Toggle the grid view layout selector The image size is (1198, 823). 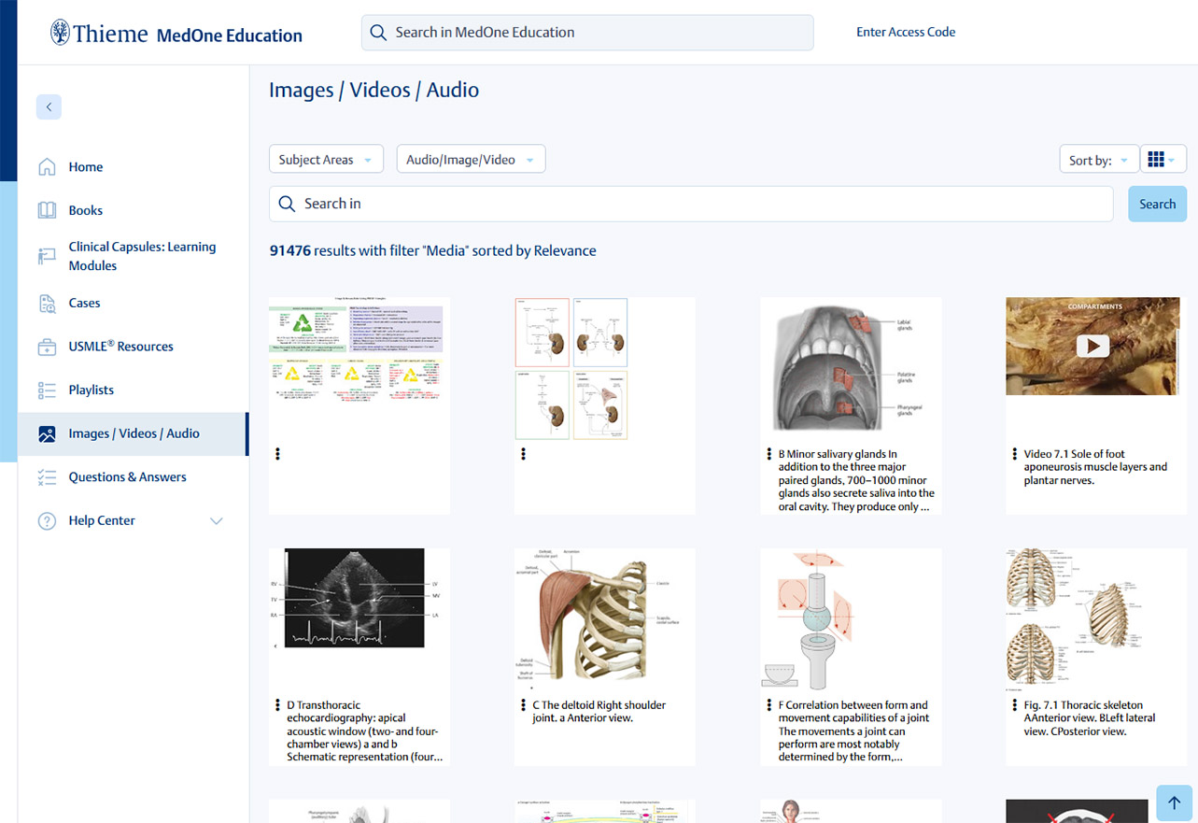[1163, 160]
